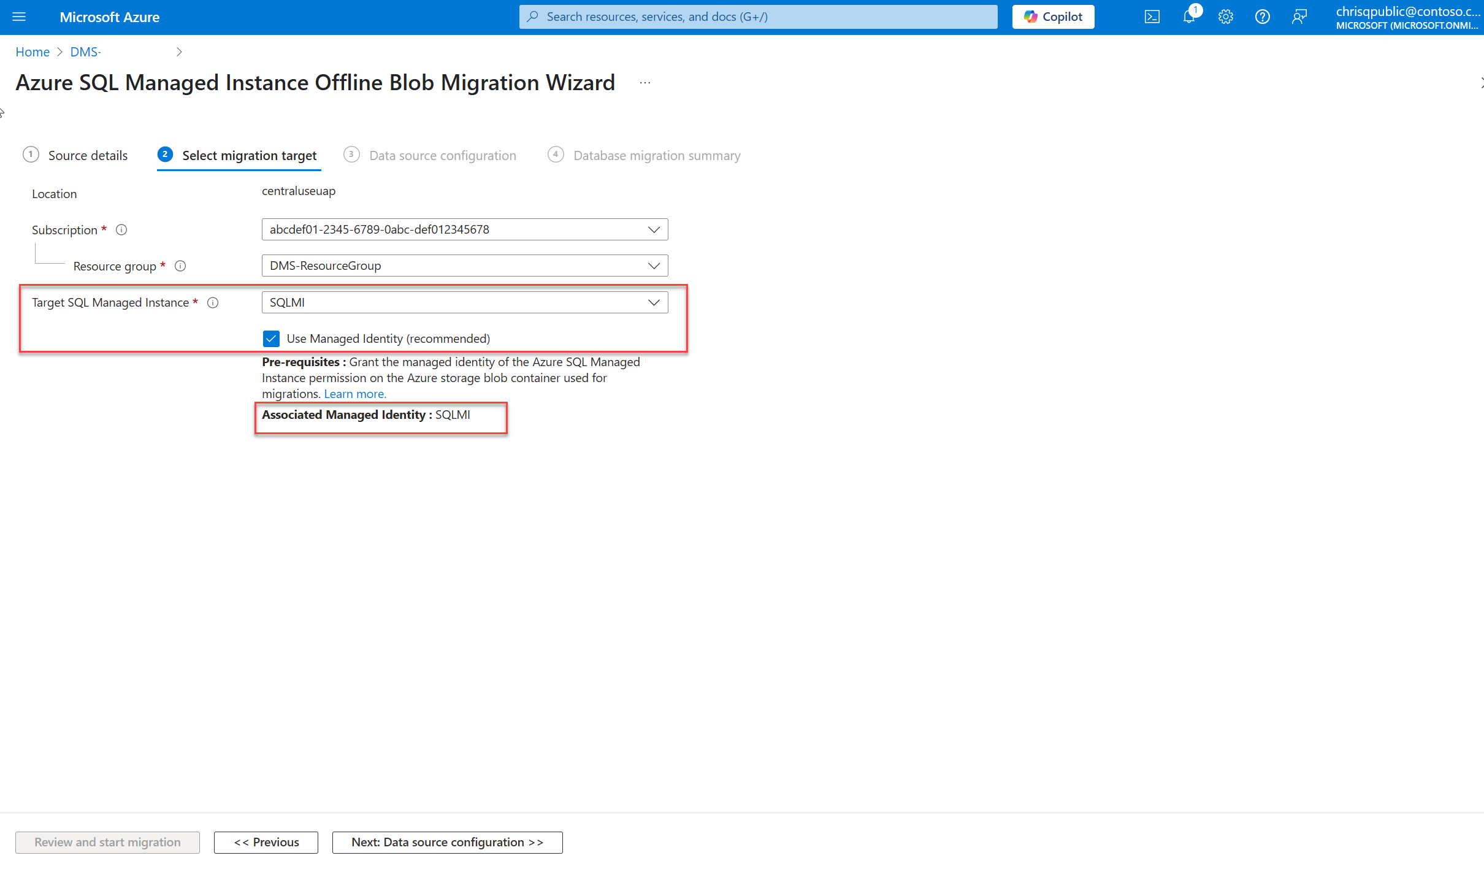Show Resource group info tooltip
The image size is (1484, 869).
pyautogui.click(x=180, y=266)
